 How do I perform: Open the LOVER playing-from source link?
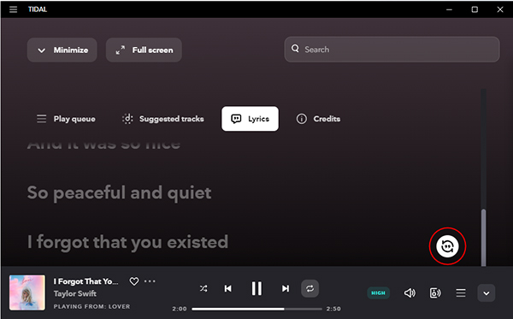click(119, 306)
